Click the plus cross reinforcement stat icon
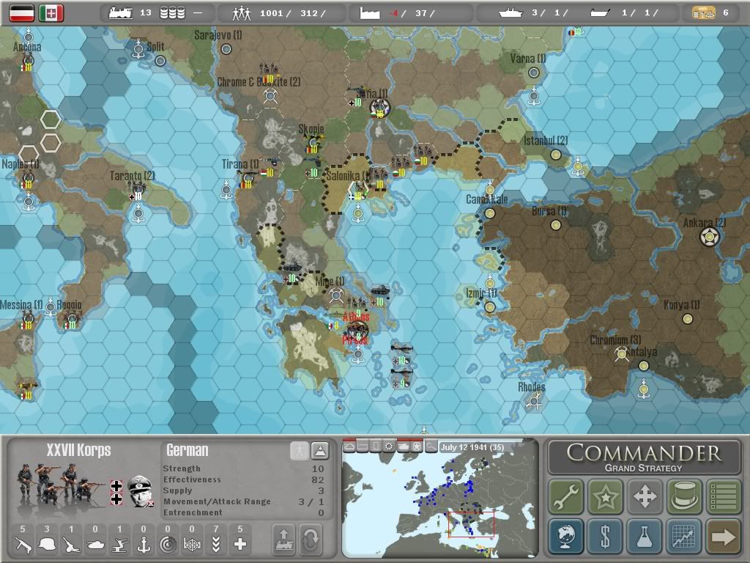This screenshot has width=750, height=563. click(x=240, y=545)
